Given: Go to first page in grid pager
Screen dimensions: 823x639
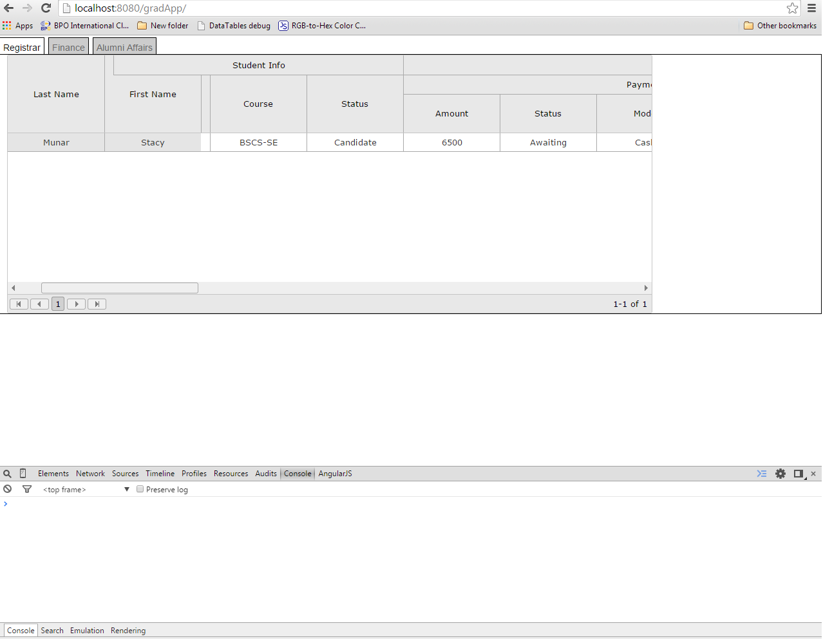Looking at the screenshot, I should coord(19,304).
